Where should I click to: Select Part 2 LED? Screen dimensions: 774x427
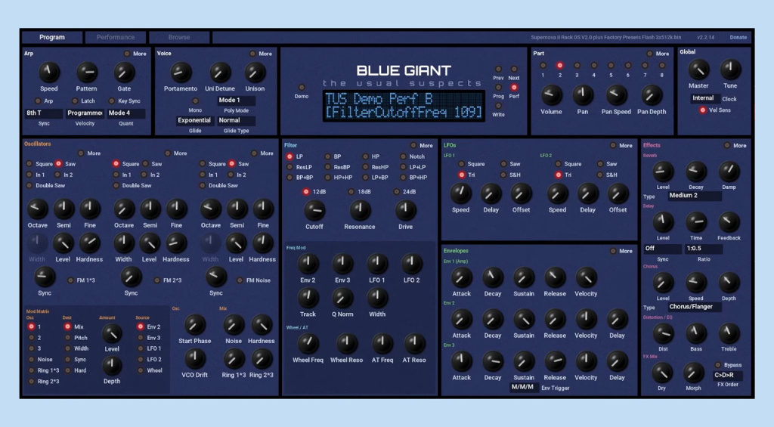[560, 65]
